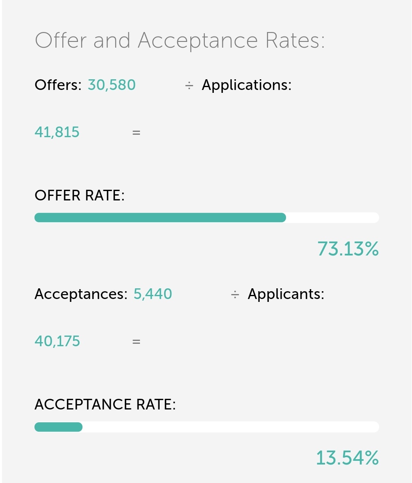Click the filled part of the offer rate bar
The height and width of the screenshot is (483, 412).
tap(160, 218)
